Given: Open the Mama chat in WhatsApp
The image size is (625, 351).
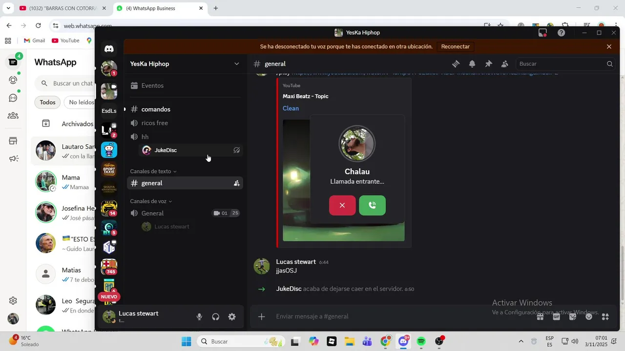Looking at the screenshot, I should 62,182.
